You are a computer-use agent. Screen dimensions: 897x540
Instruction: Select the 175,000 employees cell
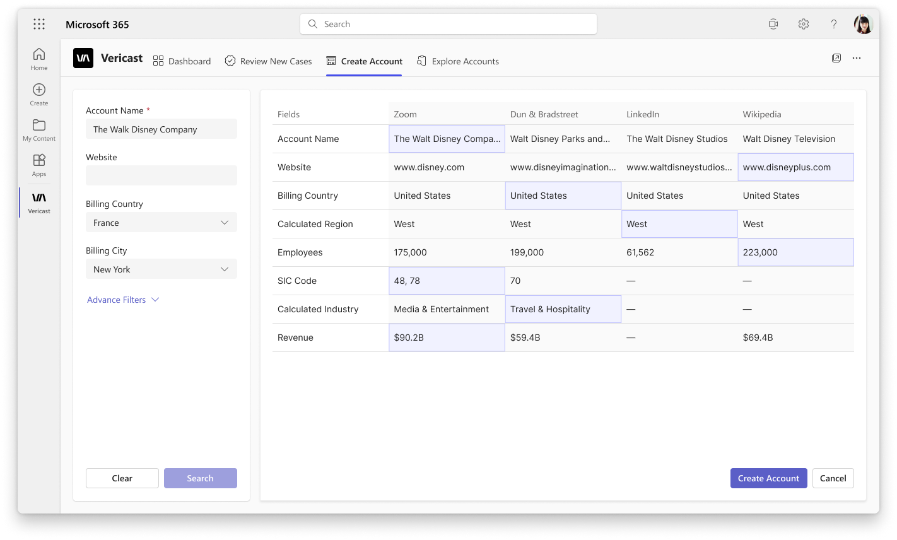pyautogui.click(x=447, y=252)
